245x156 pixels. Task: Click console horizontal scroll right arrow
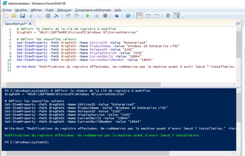pos(234,153)
